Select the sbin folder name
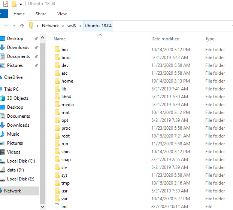The image size is (233, 210). tap(66, 152)
